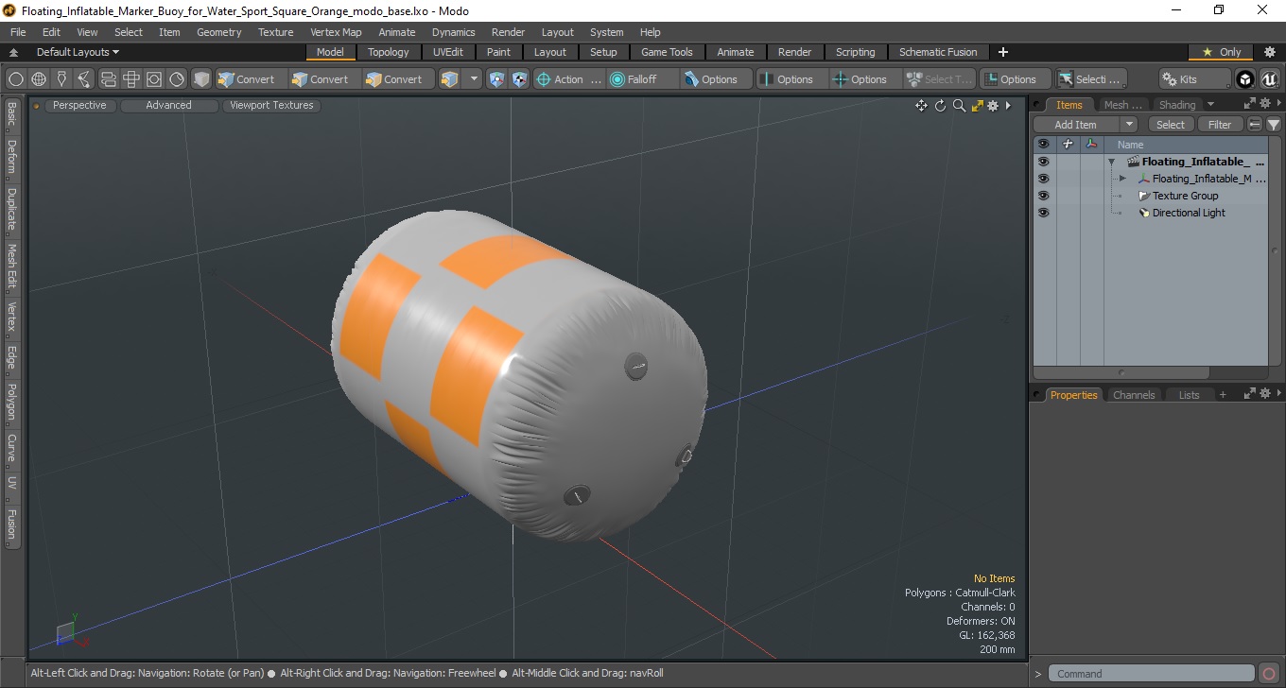Open the Advanced shading dropdown

[x=168, y=106]
